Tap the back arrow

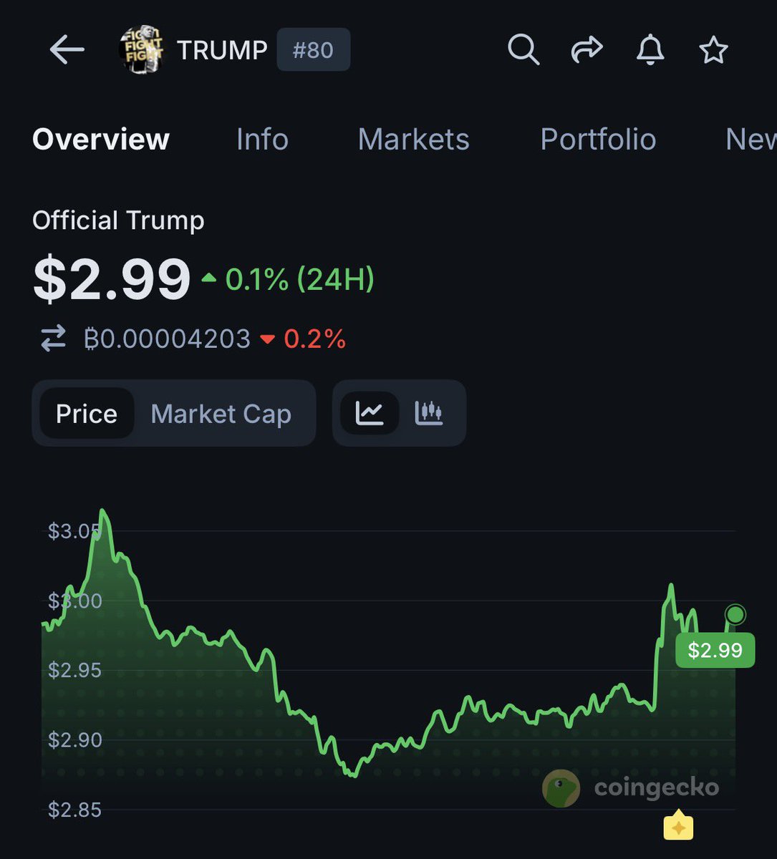(x=67, y=50)
